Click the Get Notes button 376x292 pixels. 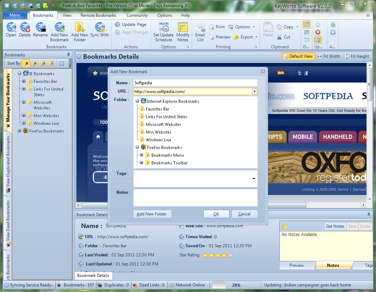pos(335,226)
